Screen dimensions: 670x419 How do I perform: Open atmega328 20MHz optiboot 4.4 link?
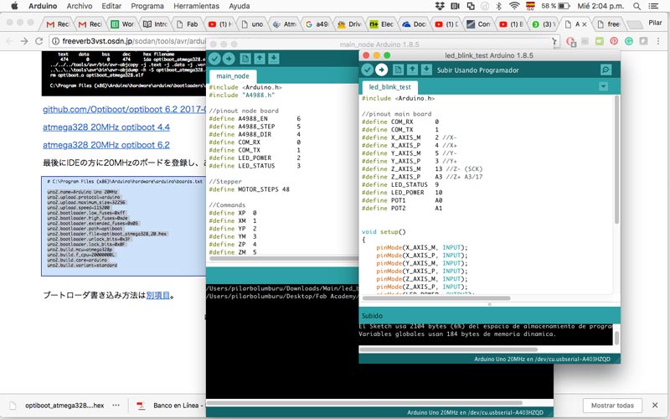(106, 127)
